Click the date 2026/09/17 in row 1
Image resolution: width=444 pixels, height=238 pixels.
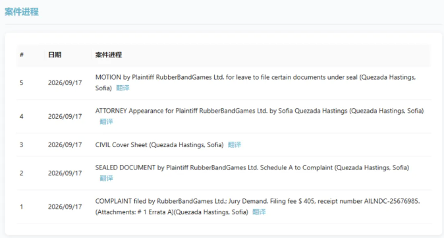point(65,206)
